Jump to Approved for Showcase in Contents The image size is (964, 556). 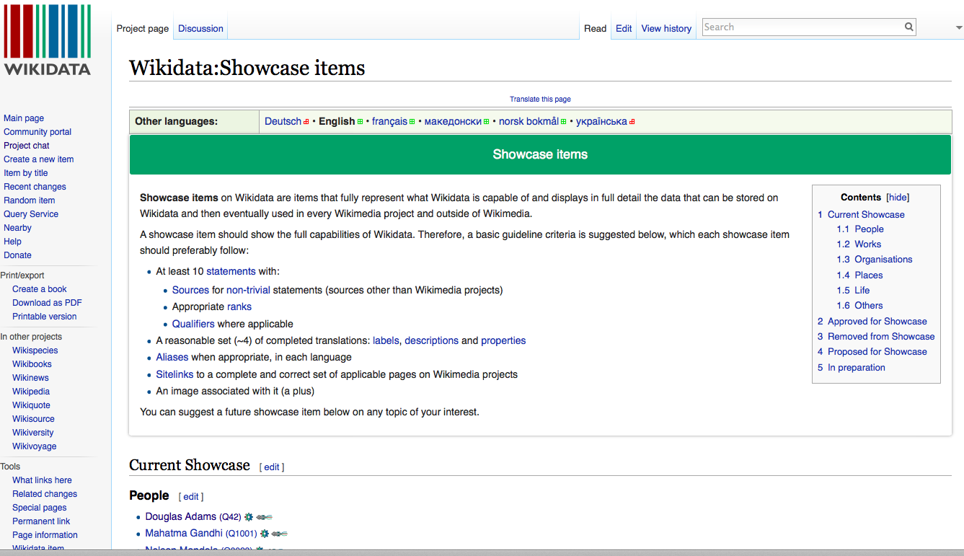pos(872,322)
